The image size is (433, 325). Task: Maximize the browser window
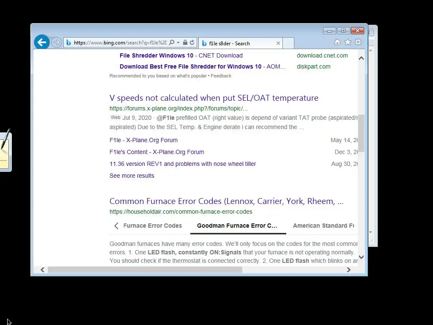pyautogui.click(x=343, y=30)
